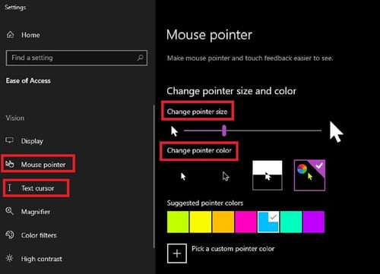Click the search magnifier icon
380x274 pixels.
140,58
